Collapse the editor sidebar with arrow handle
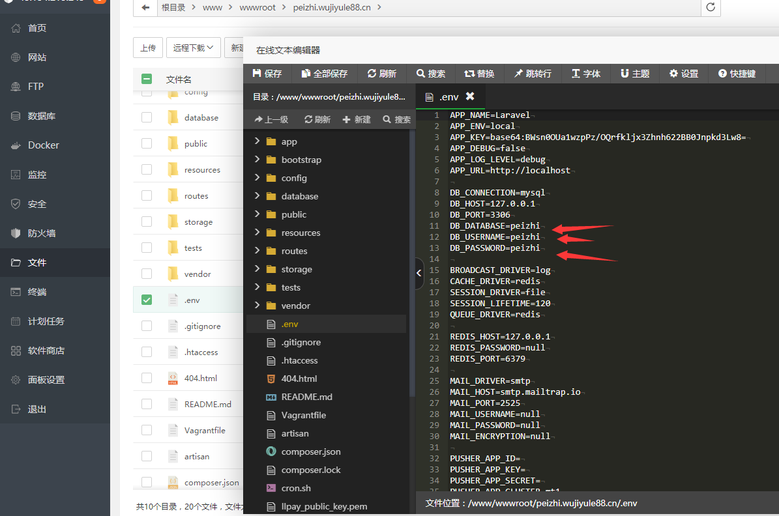The image size is (779, 516). 419,274
